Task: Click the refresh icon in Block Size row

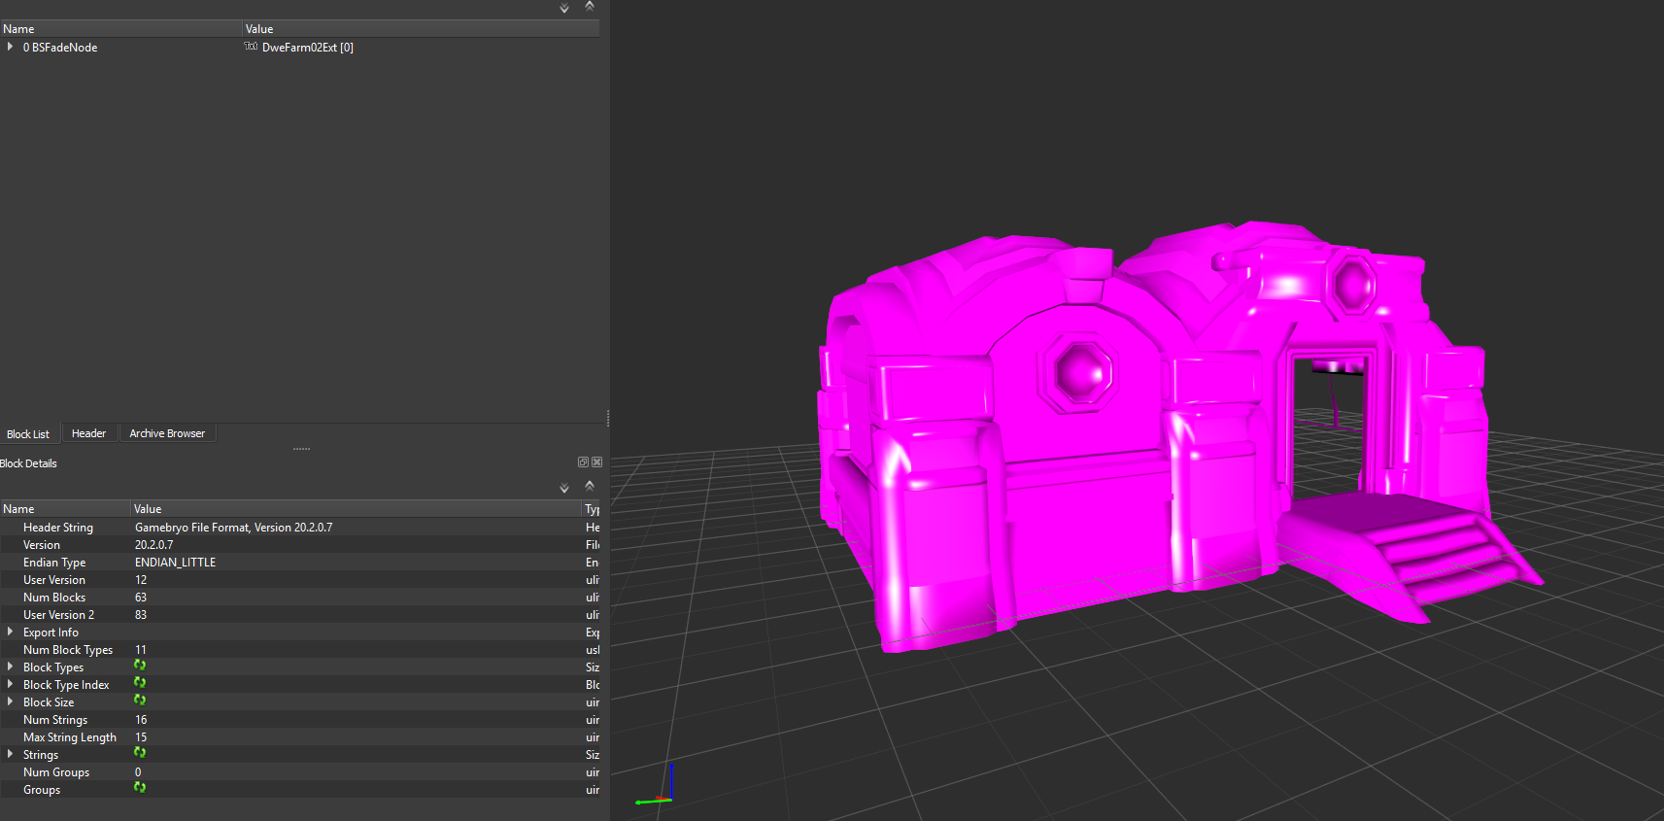Action: [x=140, y=701]
